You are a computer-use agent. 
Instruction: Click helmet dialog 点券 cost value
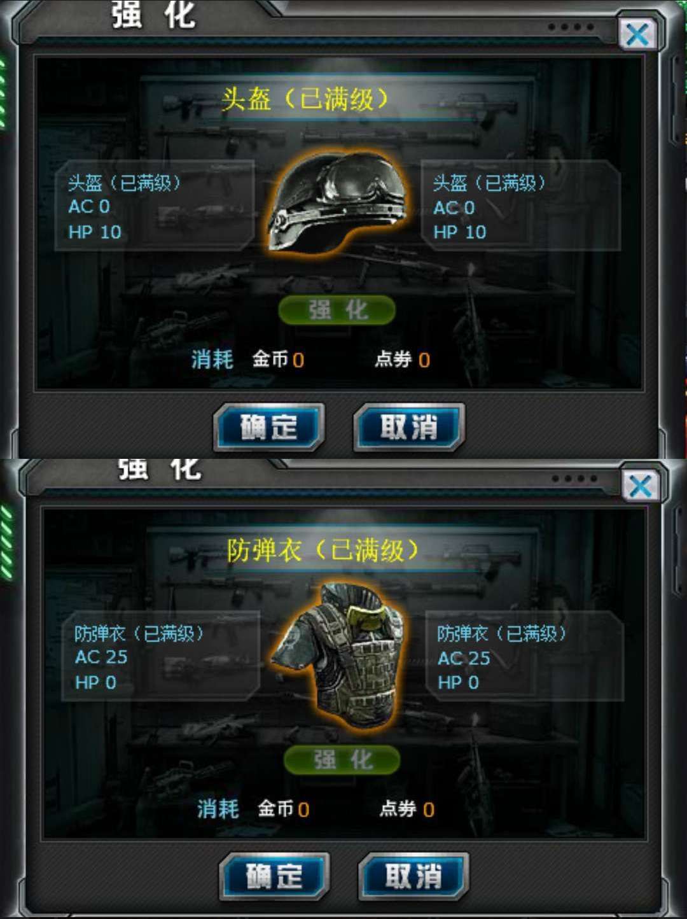(424, 360)
